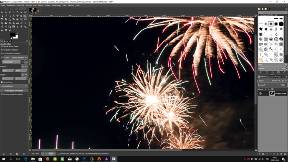
Task: Select the Align tool
Action: point(21,16)
